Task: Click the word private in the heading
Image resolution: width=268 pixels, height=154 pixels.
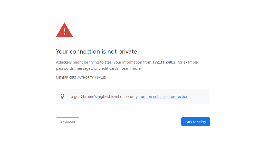Action: point(127,52)
